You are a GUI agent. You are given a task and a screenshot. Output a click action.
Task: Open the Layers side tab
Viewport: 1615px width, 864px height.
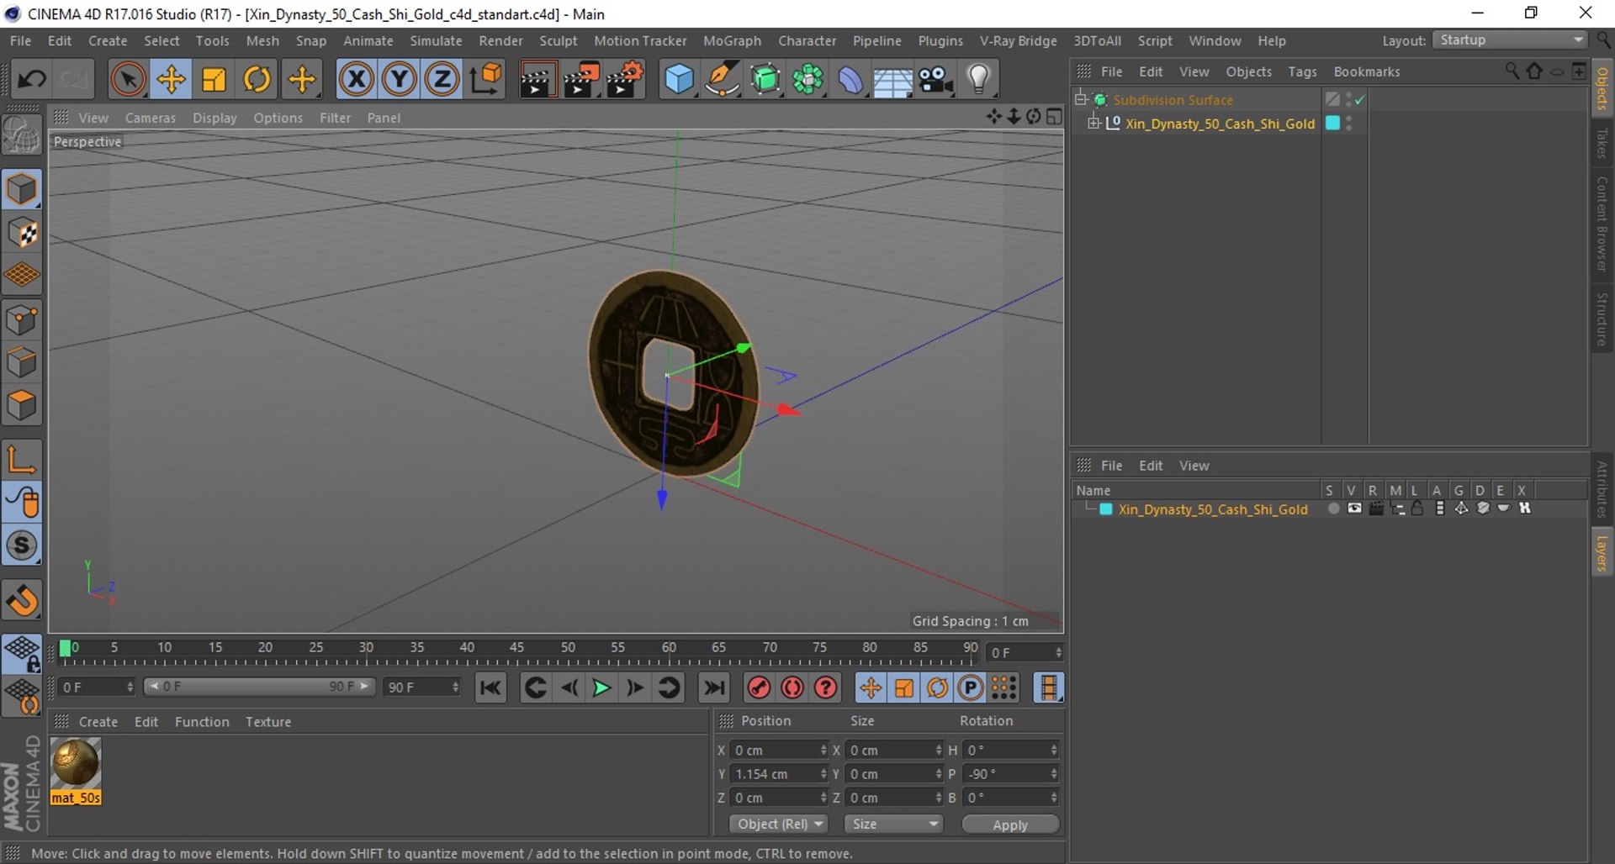[x=1602, y=554]
